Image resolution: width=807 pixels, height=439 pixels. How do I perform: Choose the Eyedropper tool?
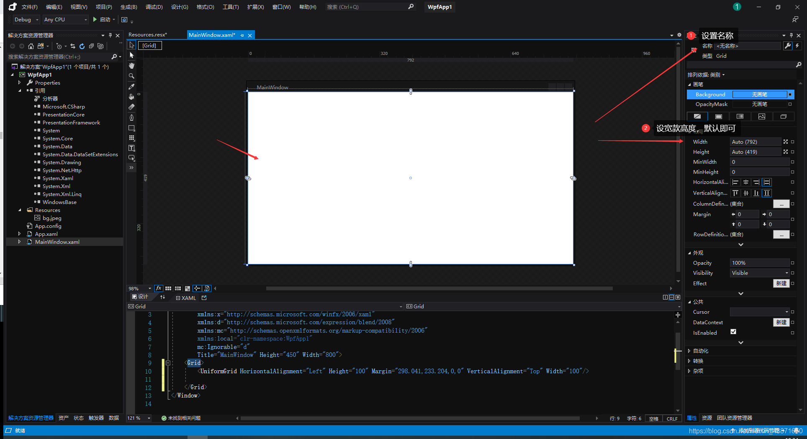click(132, 86)
